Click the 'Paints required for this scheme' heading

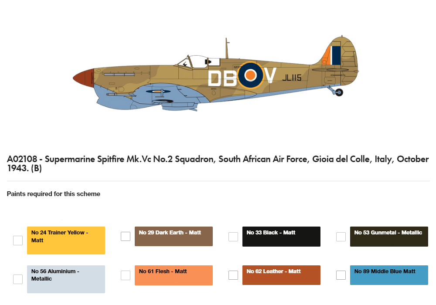tap(53, 194)
